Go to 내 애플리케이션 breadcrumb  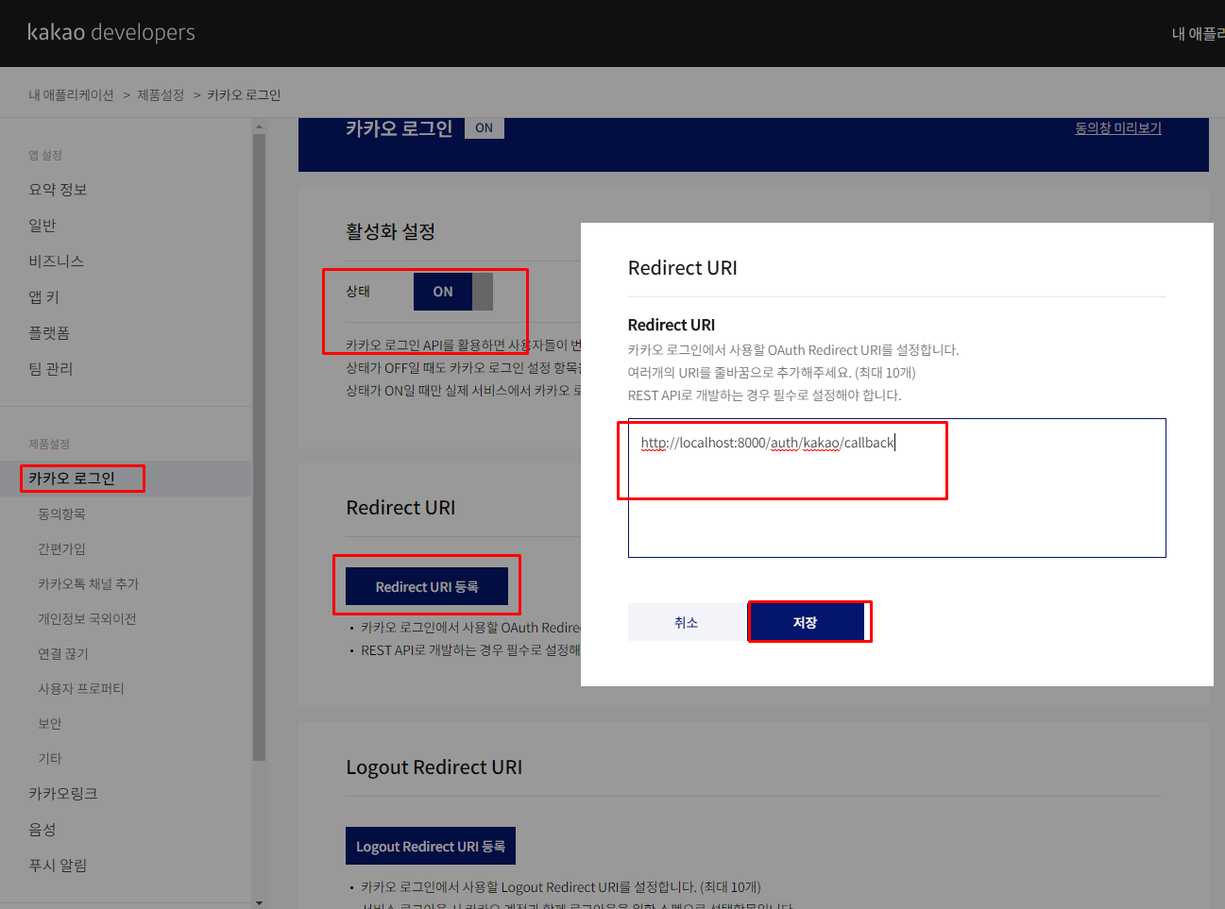[71, 95]
